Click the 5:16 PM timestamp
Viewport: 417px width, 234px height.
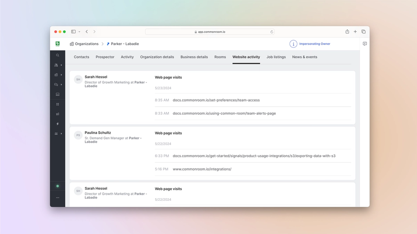coord(161,169)
